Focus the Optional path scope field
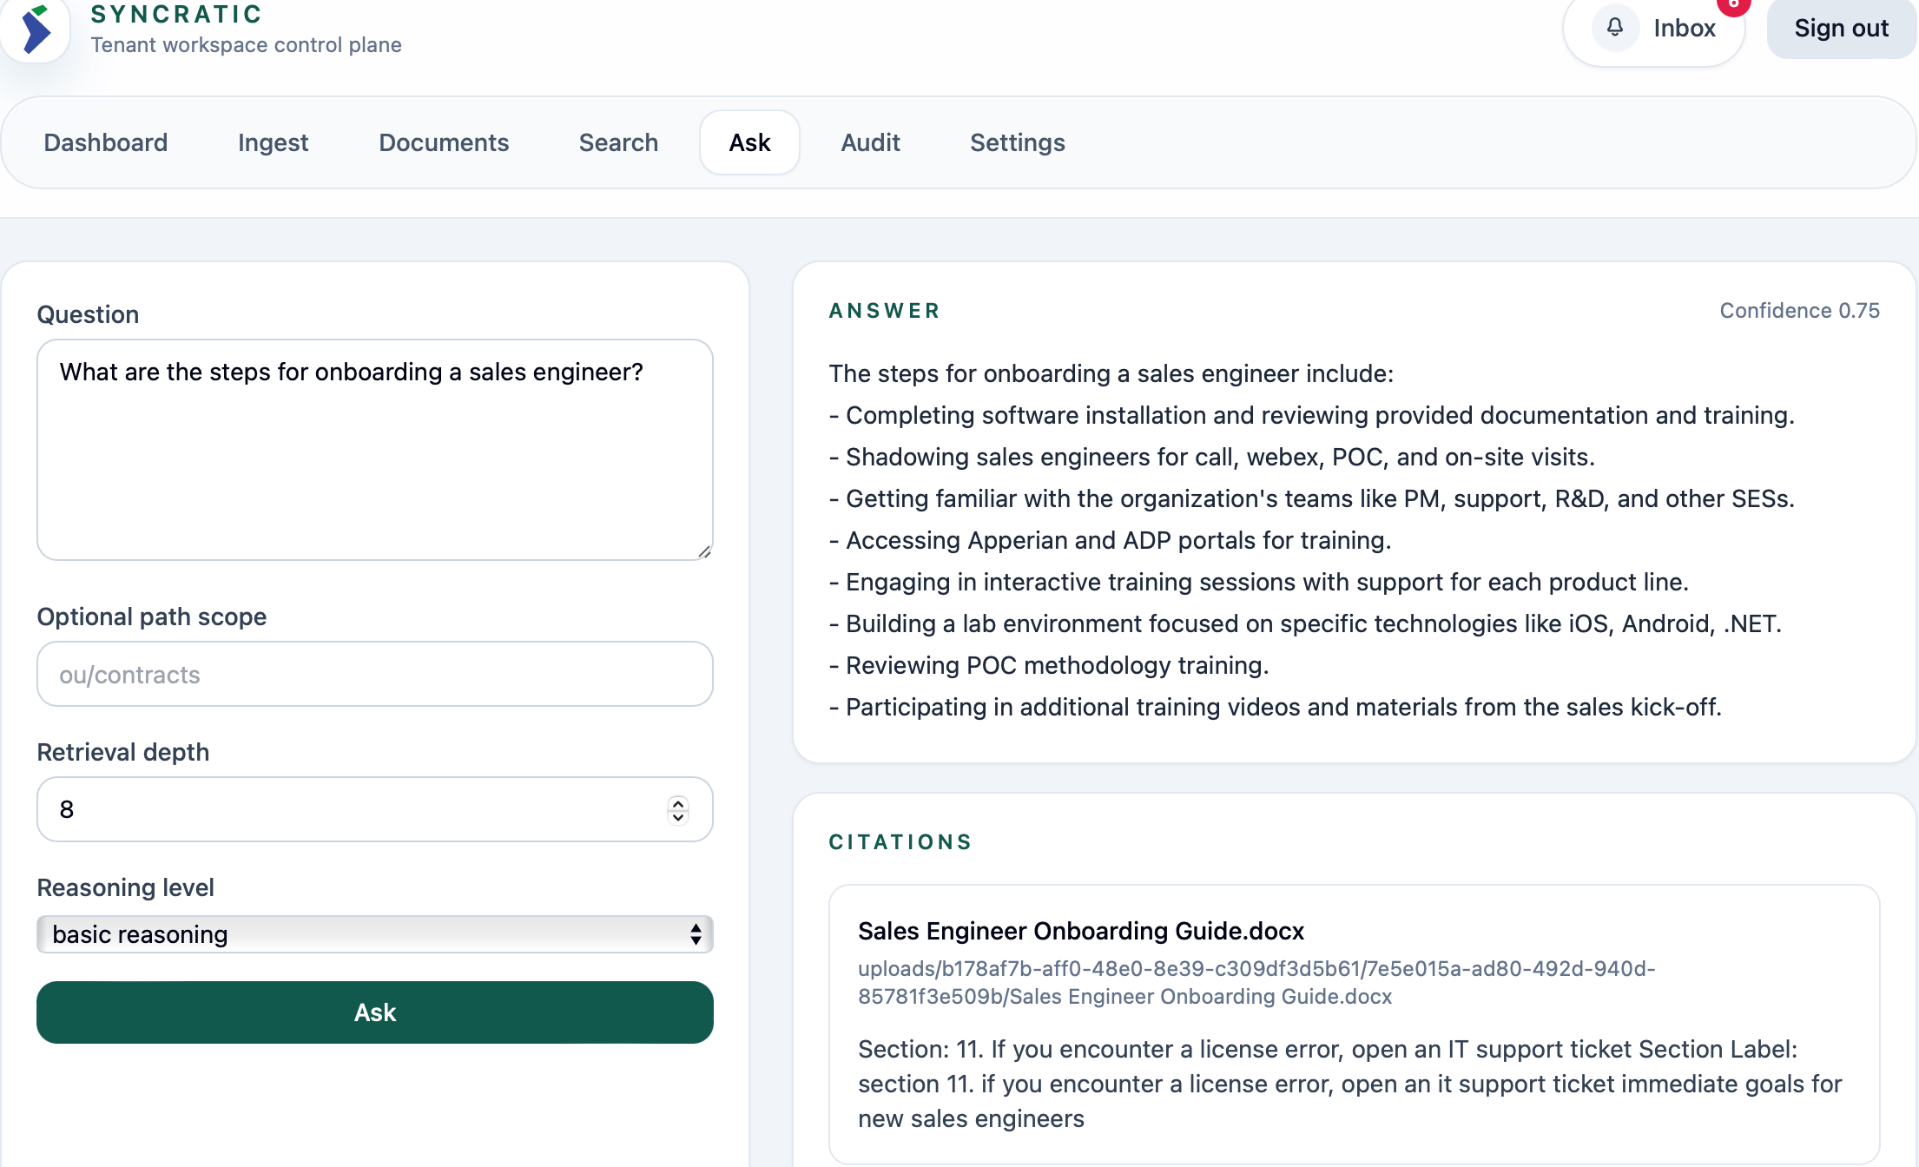Screen dimensions: 1919x1167 click(375, 675)
